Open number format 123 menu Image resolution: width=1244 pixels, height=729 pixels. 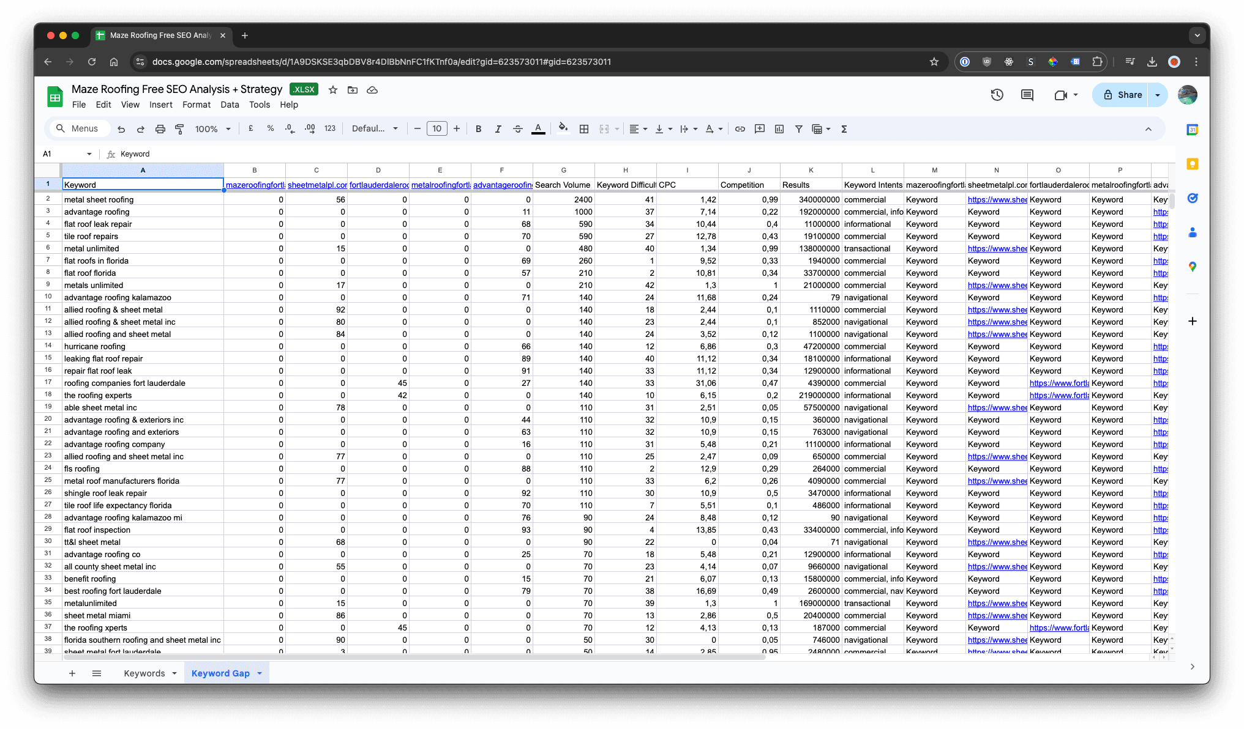point(329,128)
